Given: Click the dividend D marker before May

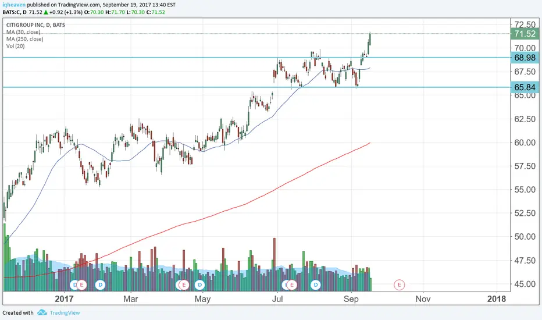Looking at the screenshot, I should 200,285.
